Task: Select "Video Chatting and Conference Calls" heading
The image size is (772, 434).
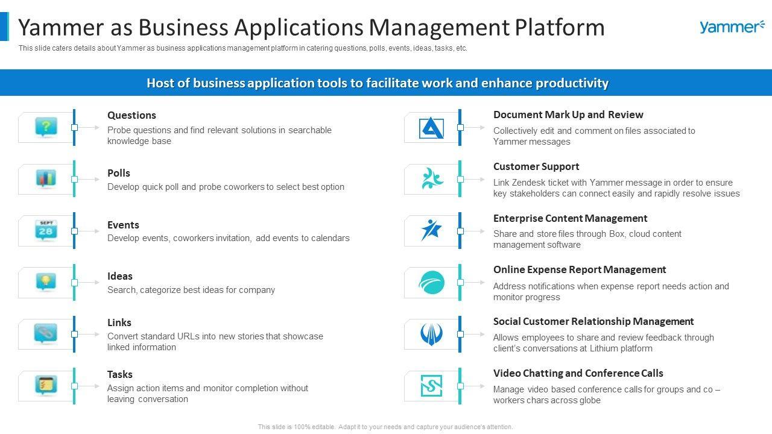Action: pyautogui.click(x=578, y=373)
